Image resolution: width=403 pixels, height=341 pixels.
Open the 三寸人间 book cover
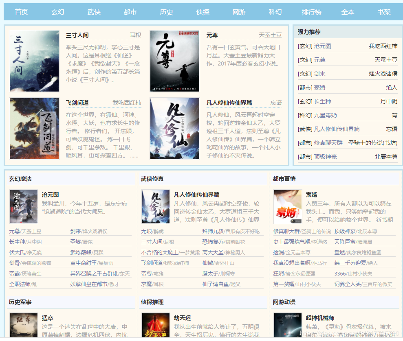[x=34, y=61]
